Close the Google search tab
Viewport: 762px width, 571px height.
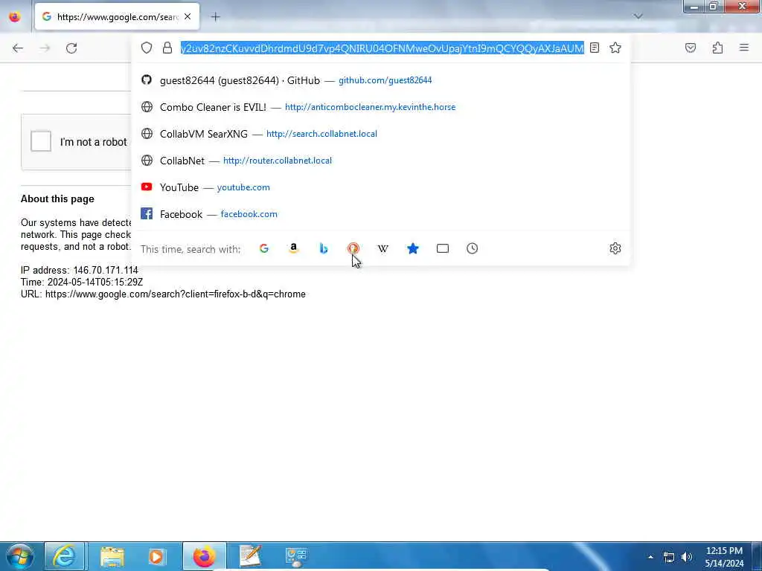click(188, 16)
